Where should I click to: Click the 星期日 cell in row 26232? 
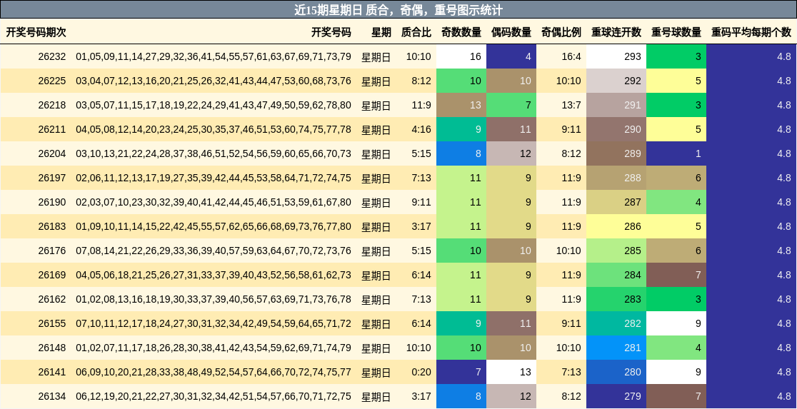376,57
